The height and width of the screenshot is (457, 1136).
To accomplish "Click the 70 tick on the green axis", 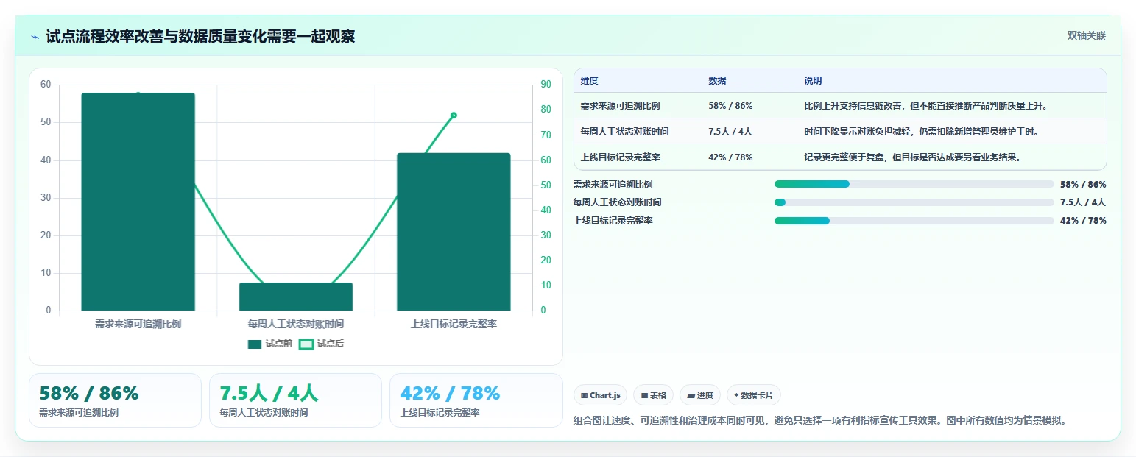I will pos(546,135).
